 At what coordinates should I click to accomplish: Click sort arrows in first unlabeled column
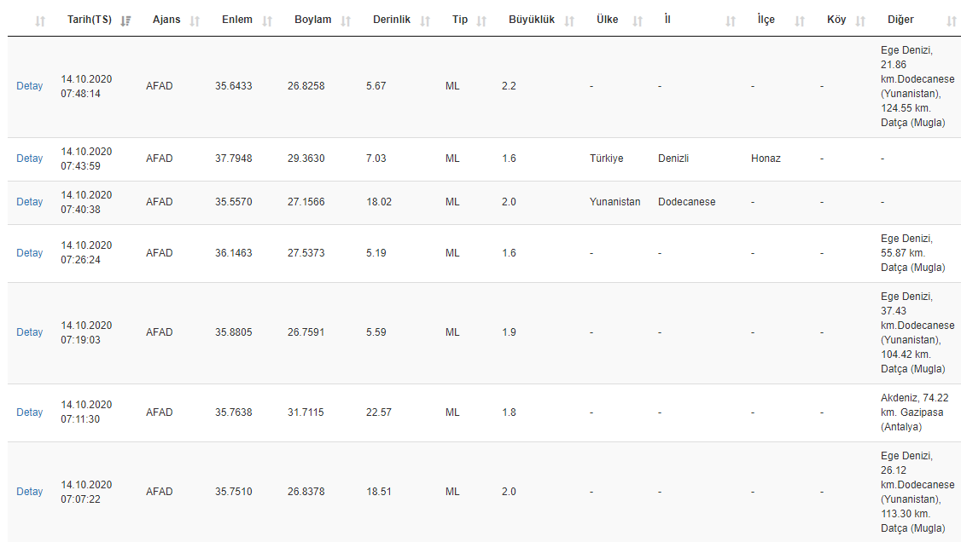click(40, 20)
